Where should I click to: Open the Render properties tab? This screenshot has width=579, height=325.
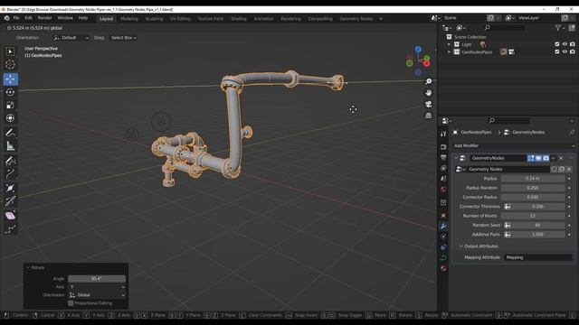pos(443,147)
